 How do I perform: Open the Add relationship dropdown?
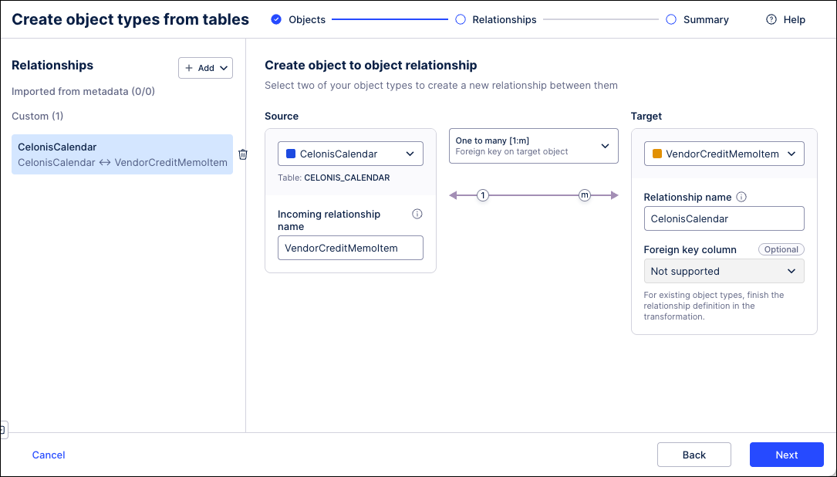(x=205, y=68)
